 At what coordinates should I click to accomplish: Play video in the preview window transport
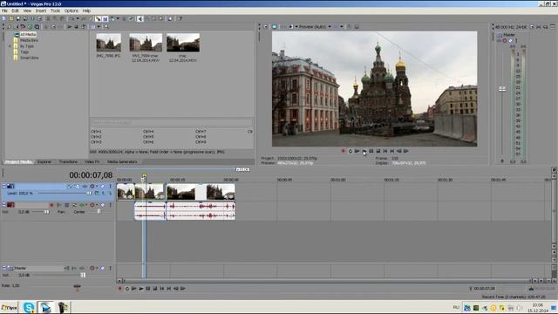(x=364, y=151)
